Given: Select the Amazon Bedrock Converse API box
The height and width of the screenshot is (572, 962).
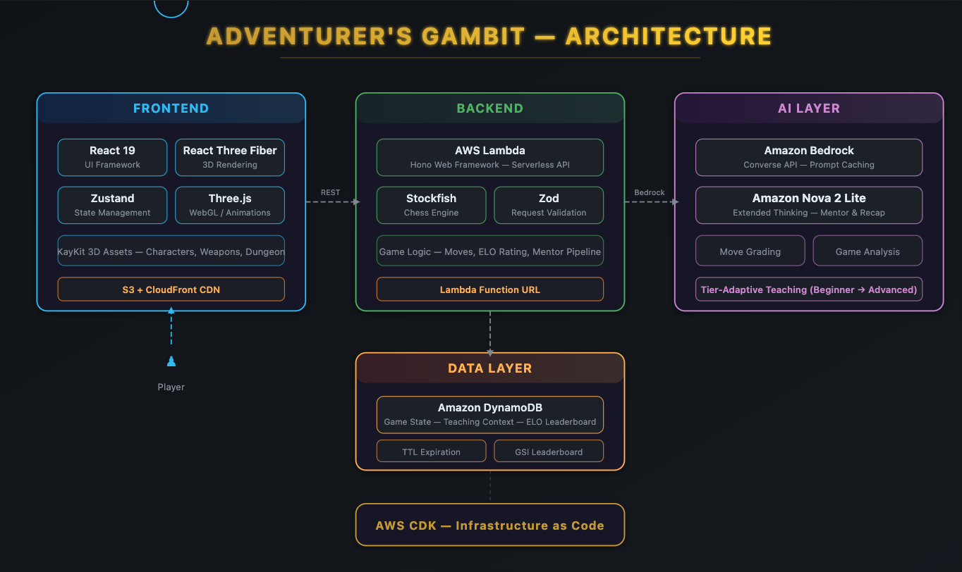Looking at the screenshot, I should [x=809, y=157].
